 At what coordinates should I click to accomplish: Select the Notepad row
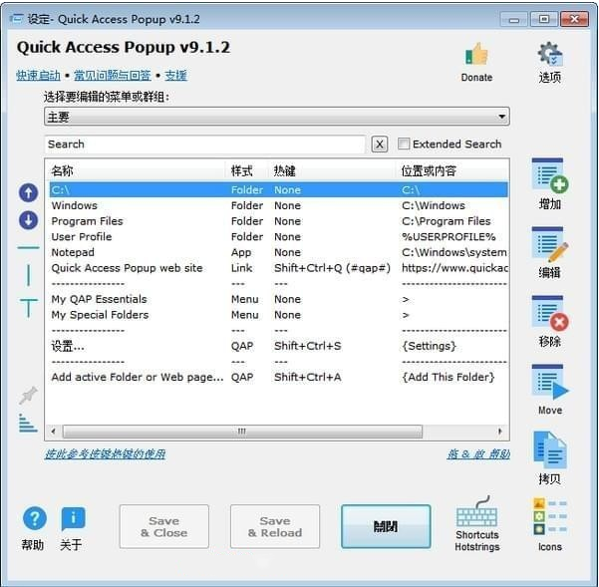278,252
